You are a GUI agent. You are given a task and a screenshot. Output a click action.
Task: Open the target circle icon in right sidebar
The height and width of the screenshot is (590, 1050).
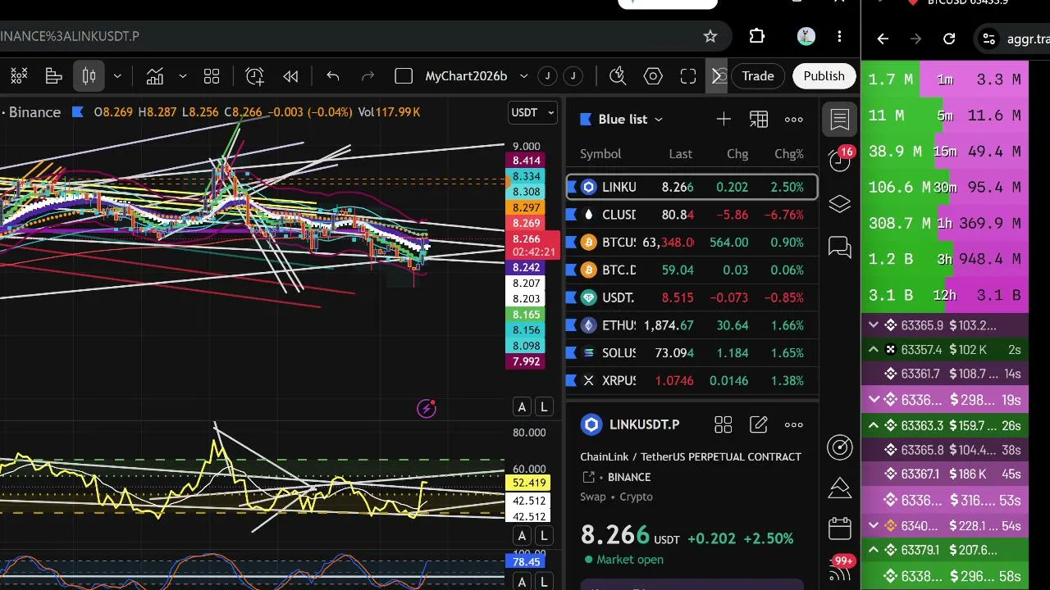point(840,447)
